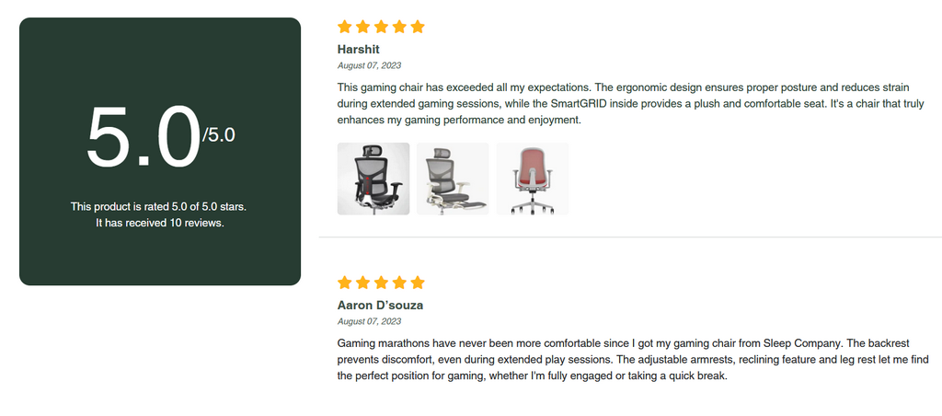This screenshot has height=416, width=942.
Task: Open the red-backed chair review photo
Action: coord(533,179)
